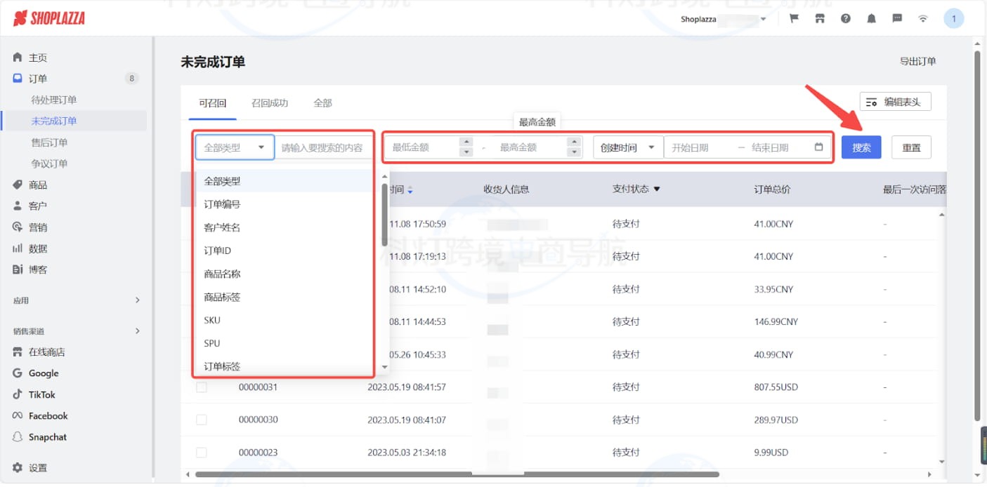This screenshot has width=987, height=487.
Task: Open the storefront icon in header
Action: pos(820,19)
